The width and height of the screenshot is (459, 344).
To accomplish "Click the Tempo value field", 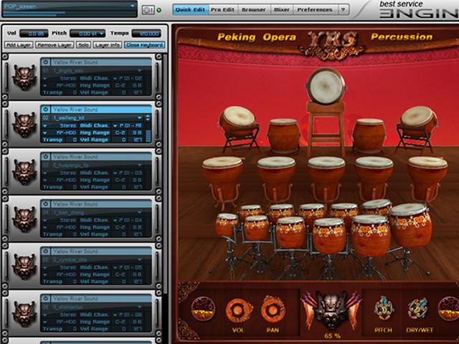I will [x=146, y=33].
